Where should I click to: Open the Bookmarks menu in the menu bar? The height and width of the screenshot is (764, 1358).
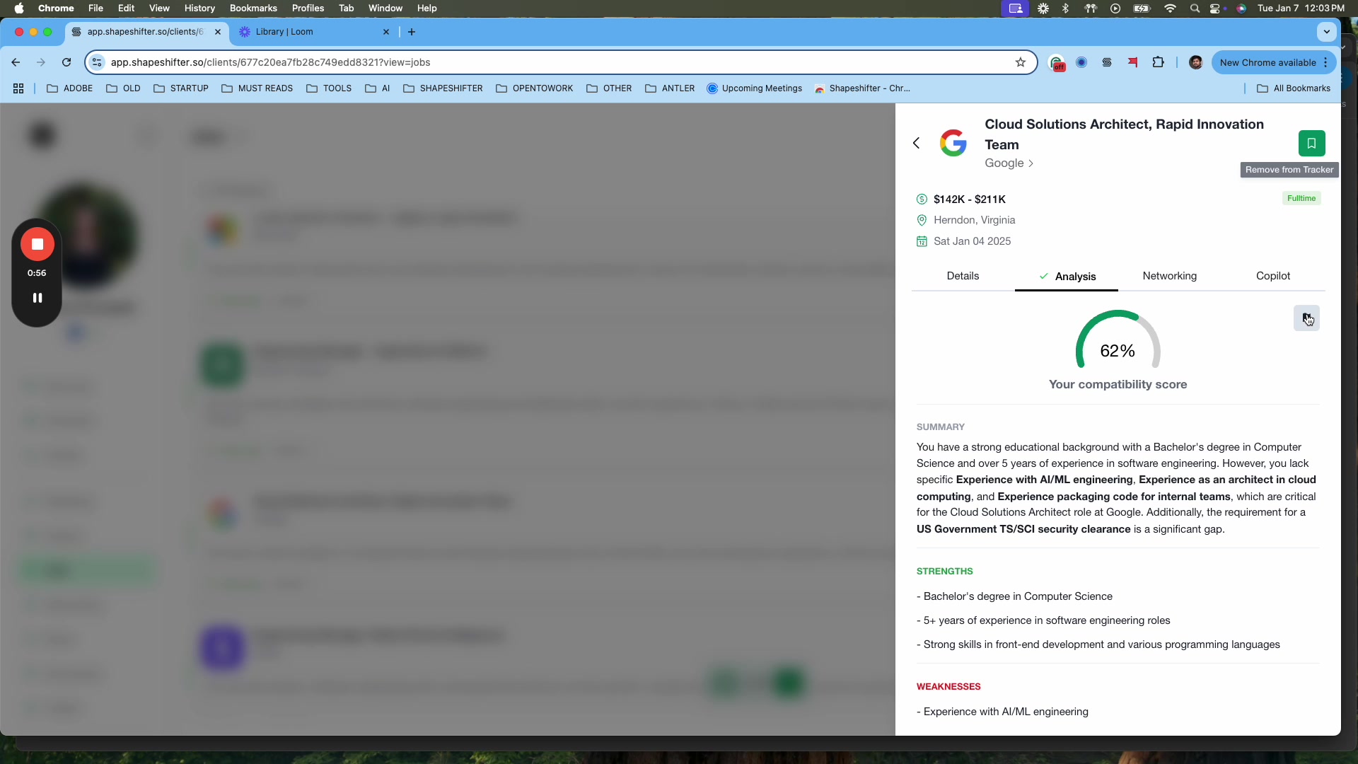[253, 8]
